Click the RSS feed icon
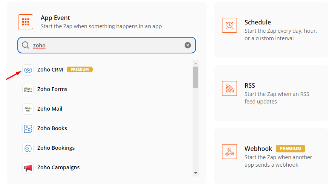This screenshot has height=187, width=332. tap(229, 88)
